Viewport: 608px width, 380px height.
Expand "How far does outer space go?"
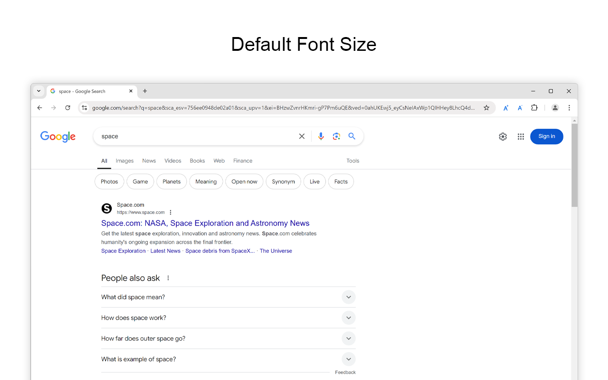coord(348,338)
